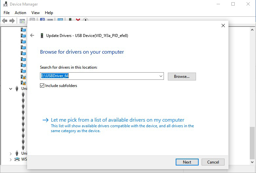This screenshot has height=173, width=256.
Task: Click the Device Manager icon in the title bar
Action: coord(5,4)
